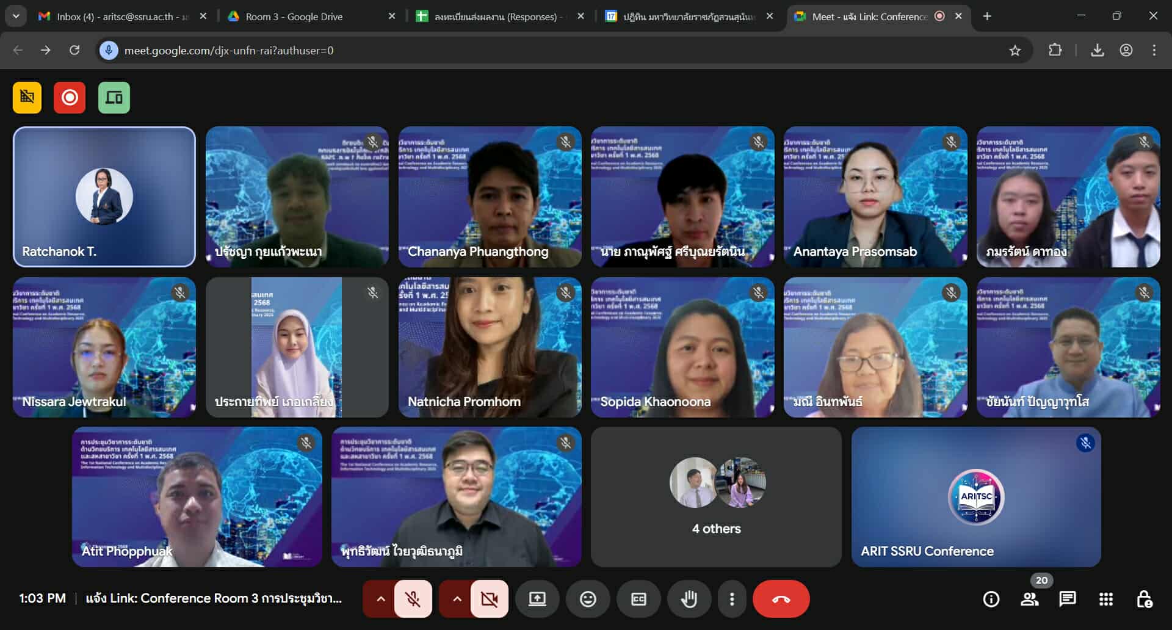The width and height of the screenshot is (1172, 630).
Task: Open the 4 others participant tile
Action: click(x=716, y=497)
